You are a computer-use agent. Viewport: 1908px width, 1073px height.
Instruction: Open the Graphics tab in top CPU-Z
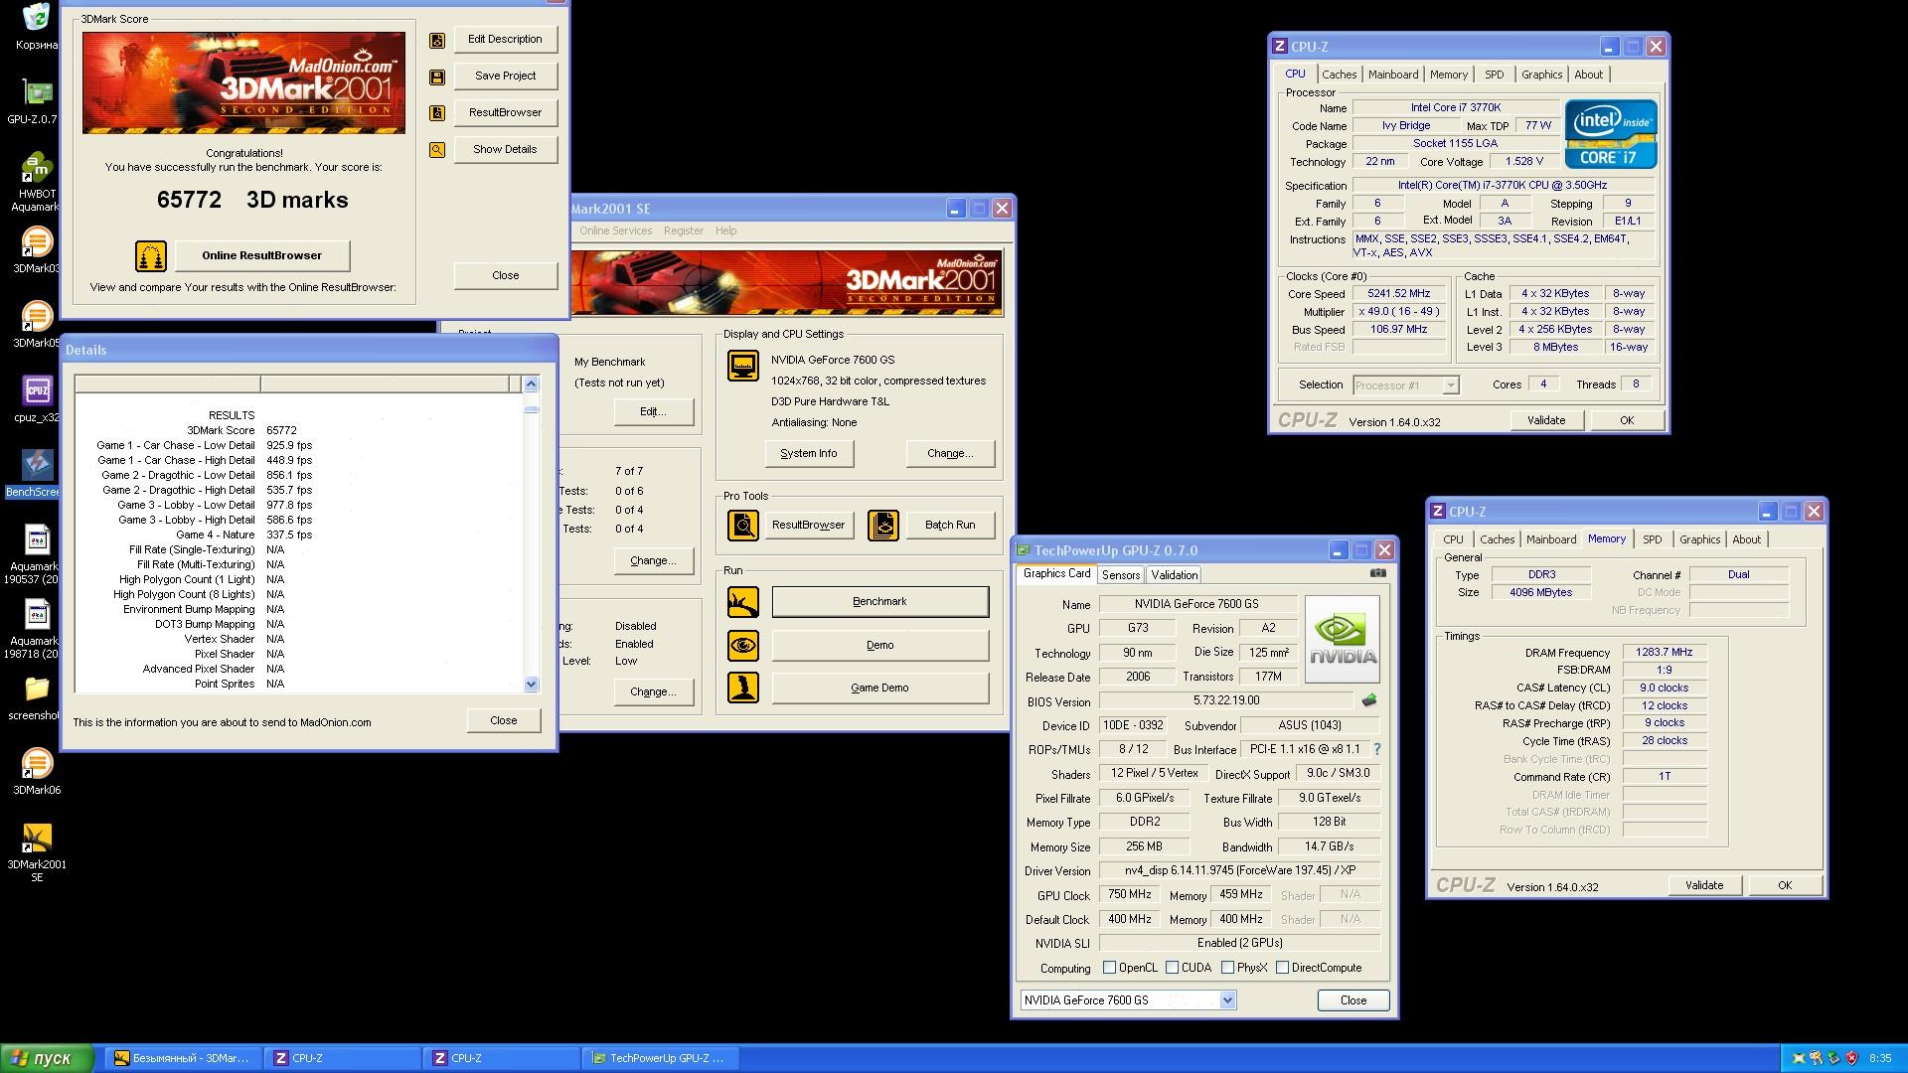click(x=1541, y=75)
